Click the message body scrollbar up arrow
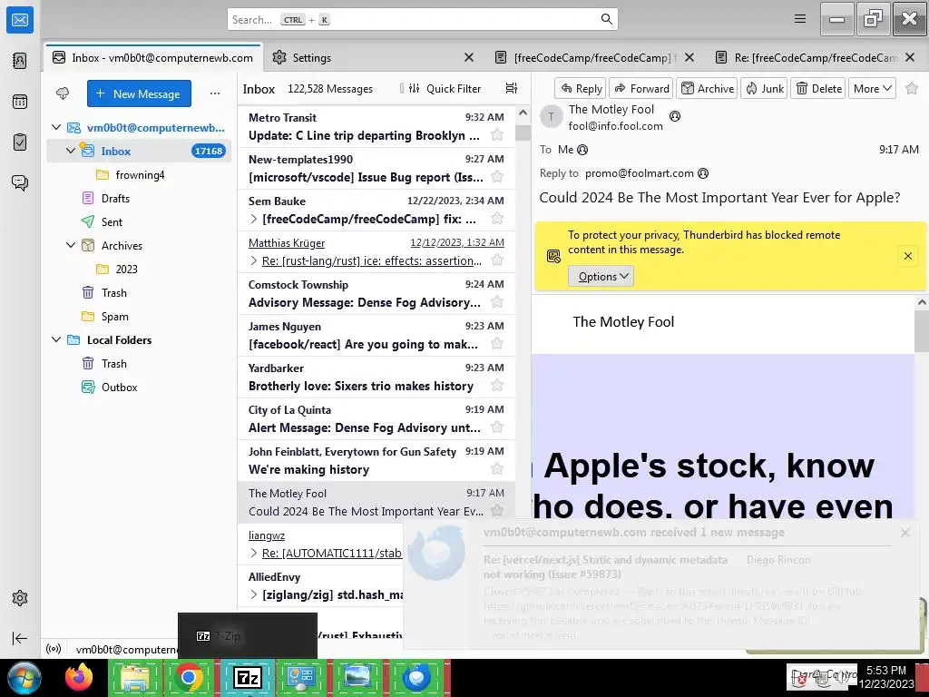 coord(922,302)
